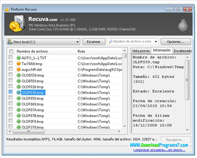Check the box for OLDF018.tmp
Screen dimensions: 197x158
pyautogui.click(x=11, y=86)
